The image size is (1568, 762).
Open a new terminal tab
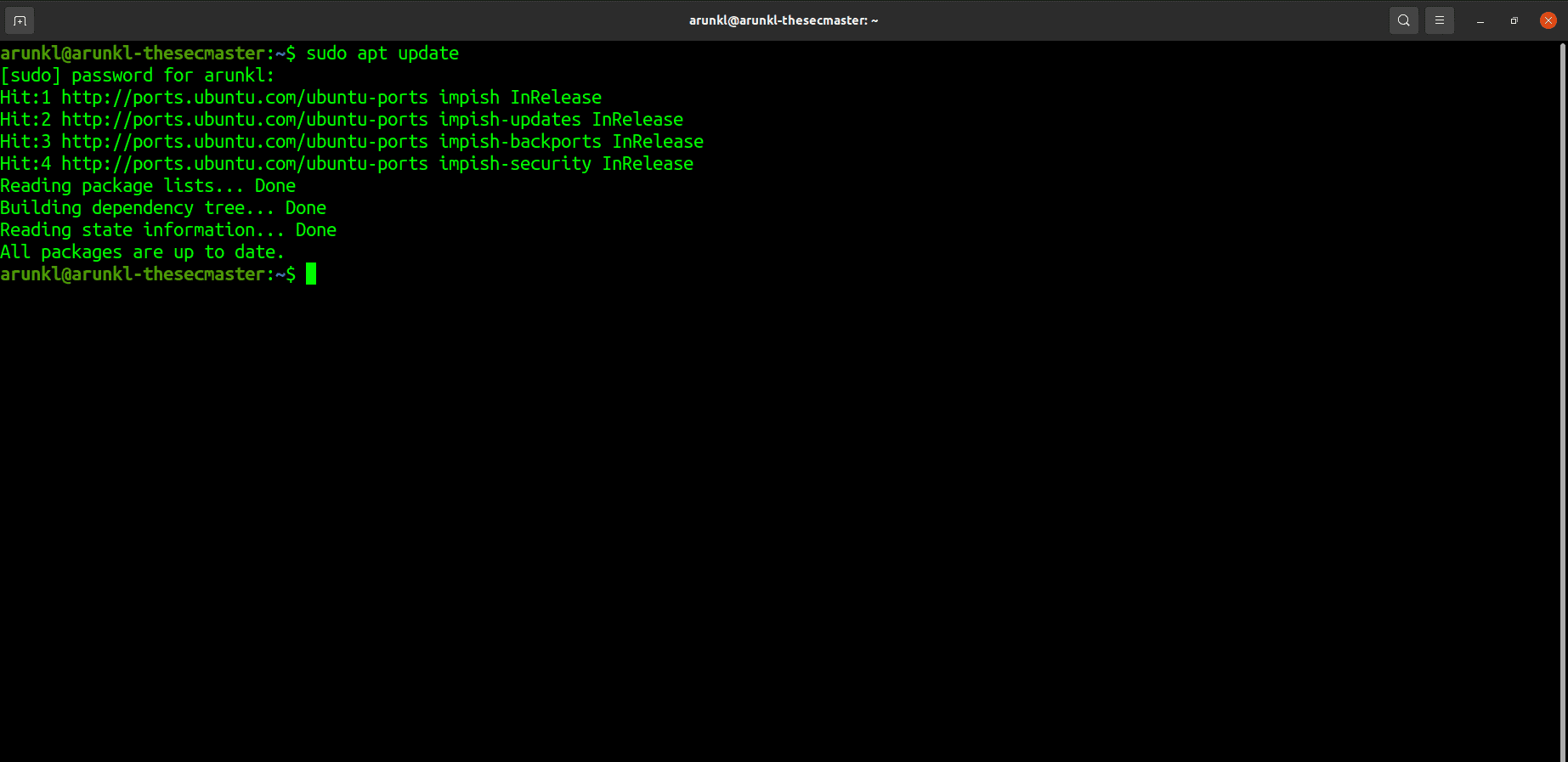20,20
